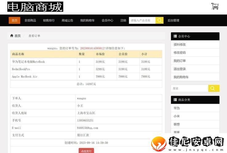The height and width of the screenshot is (153, 227).
Task: Open the shopping cart icon in header
Action: [215, 6]
